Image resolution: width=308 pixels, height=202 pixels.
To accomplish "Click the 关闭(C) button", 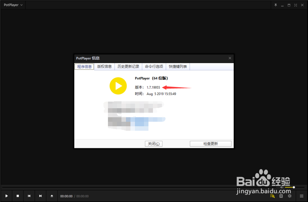I will (x=154, y=144).
